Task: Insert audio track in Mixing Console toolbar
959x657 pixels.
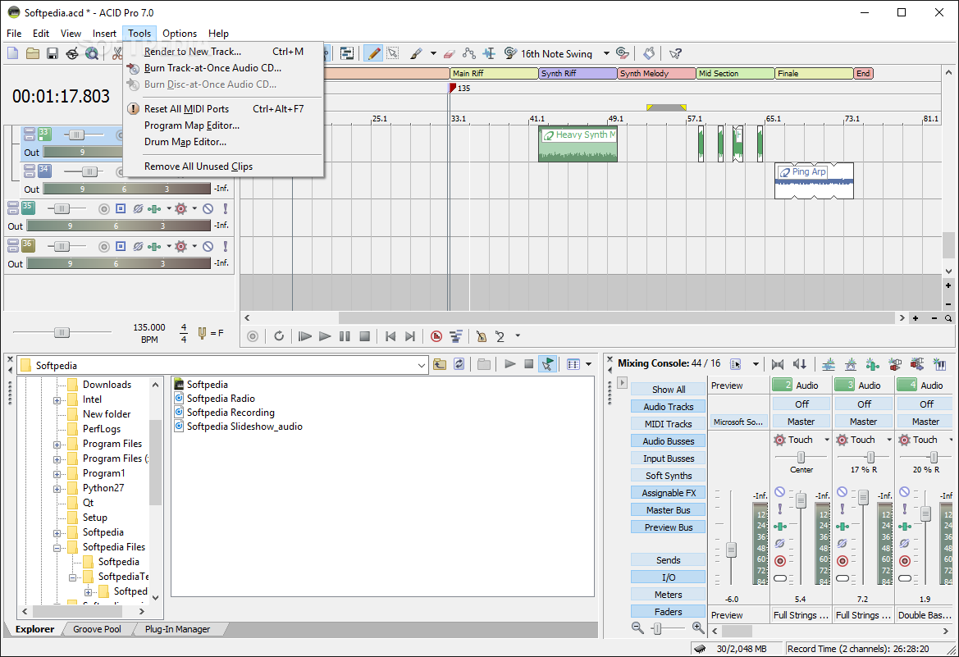Action: click(x=829, y=364)
